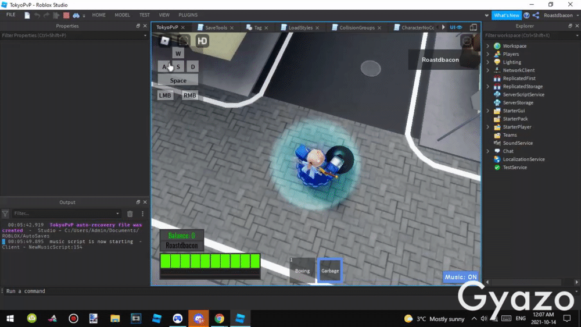This screenshot has height=327, width=581.
Task: Click the Filter workspace search field
Action: tap(530, 35)
